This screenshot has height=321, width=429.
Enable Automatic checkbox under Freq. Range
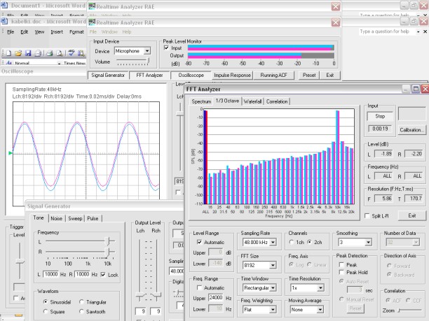click(200, 287)
